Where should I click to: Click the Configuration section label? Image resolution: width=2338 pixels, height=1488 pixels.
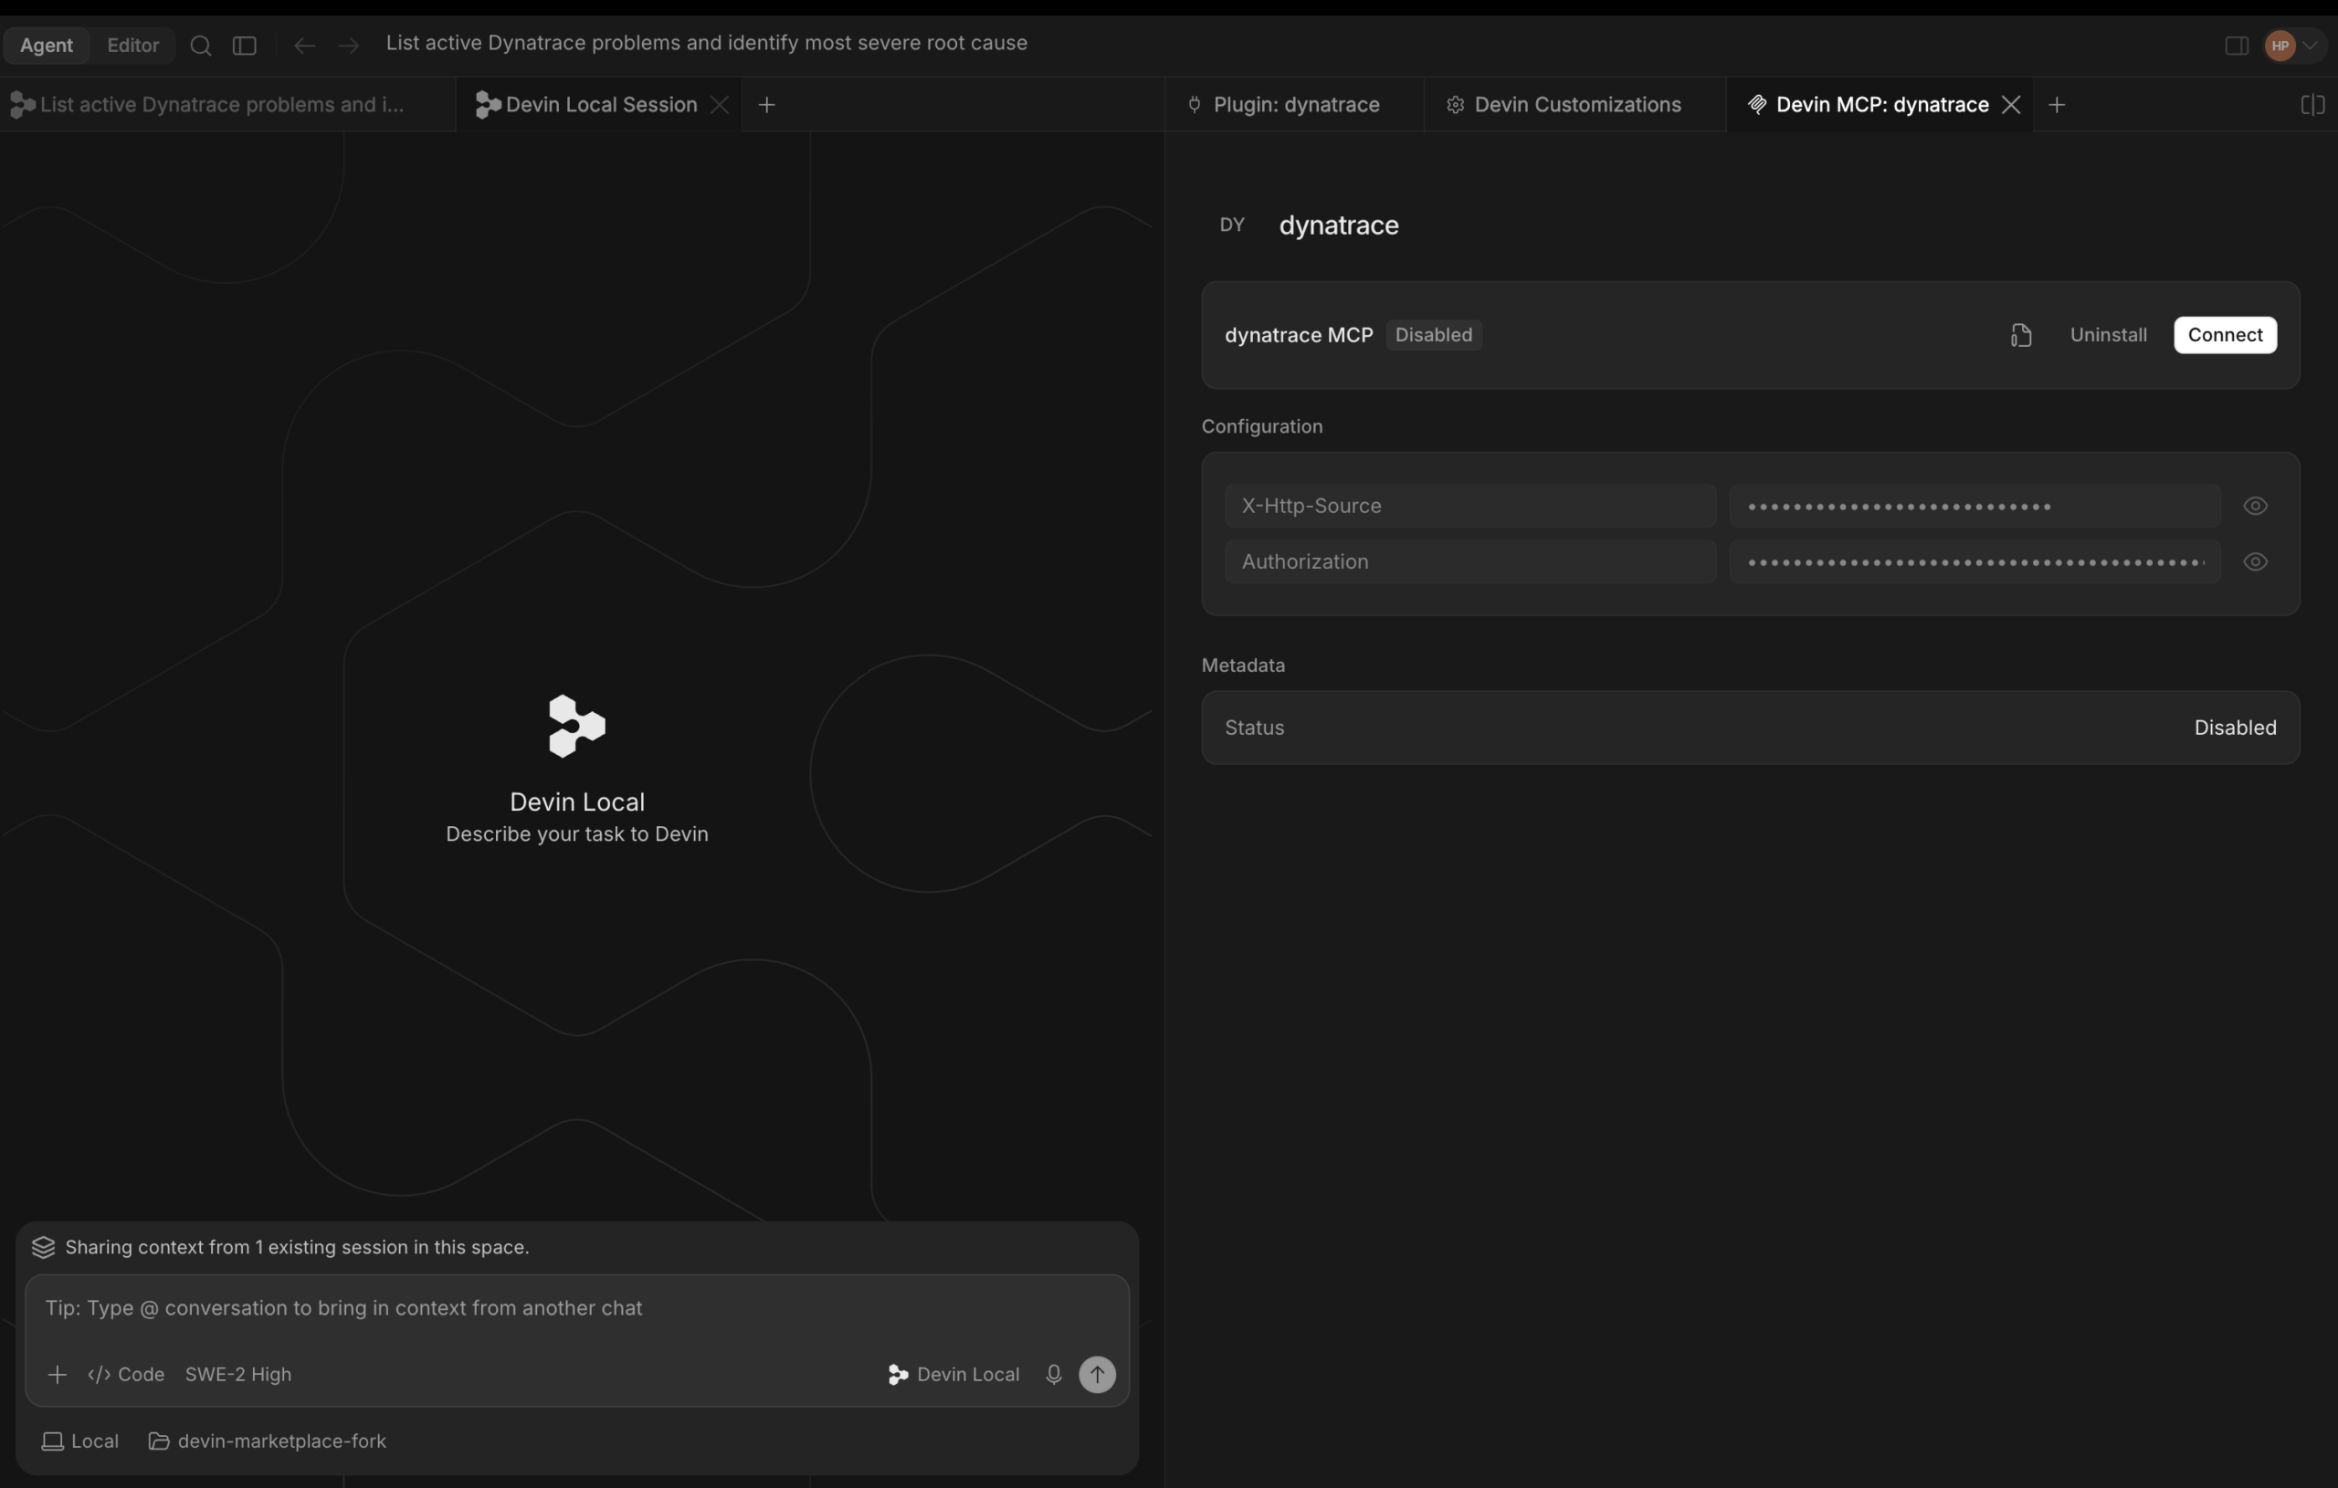click(1261, 427)
